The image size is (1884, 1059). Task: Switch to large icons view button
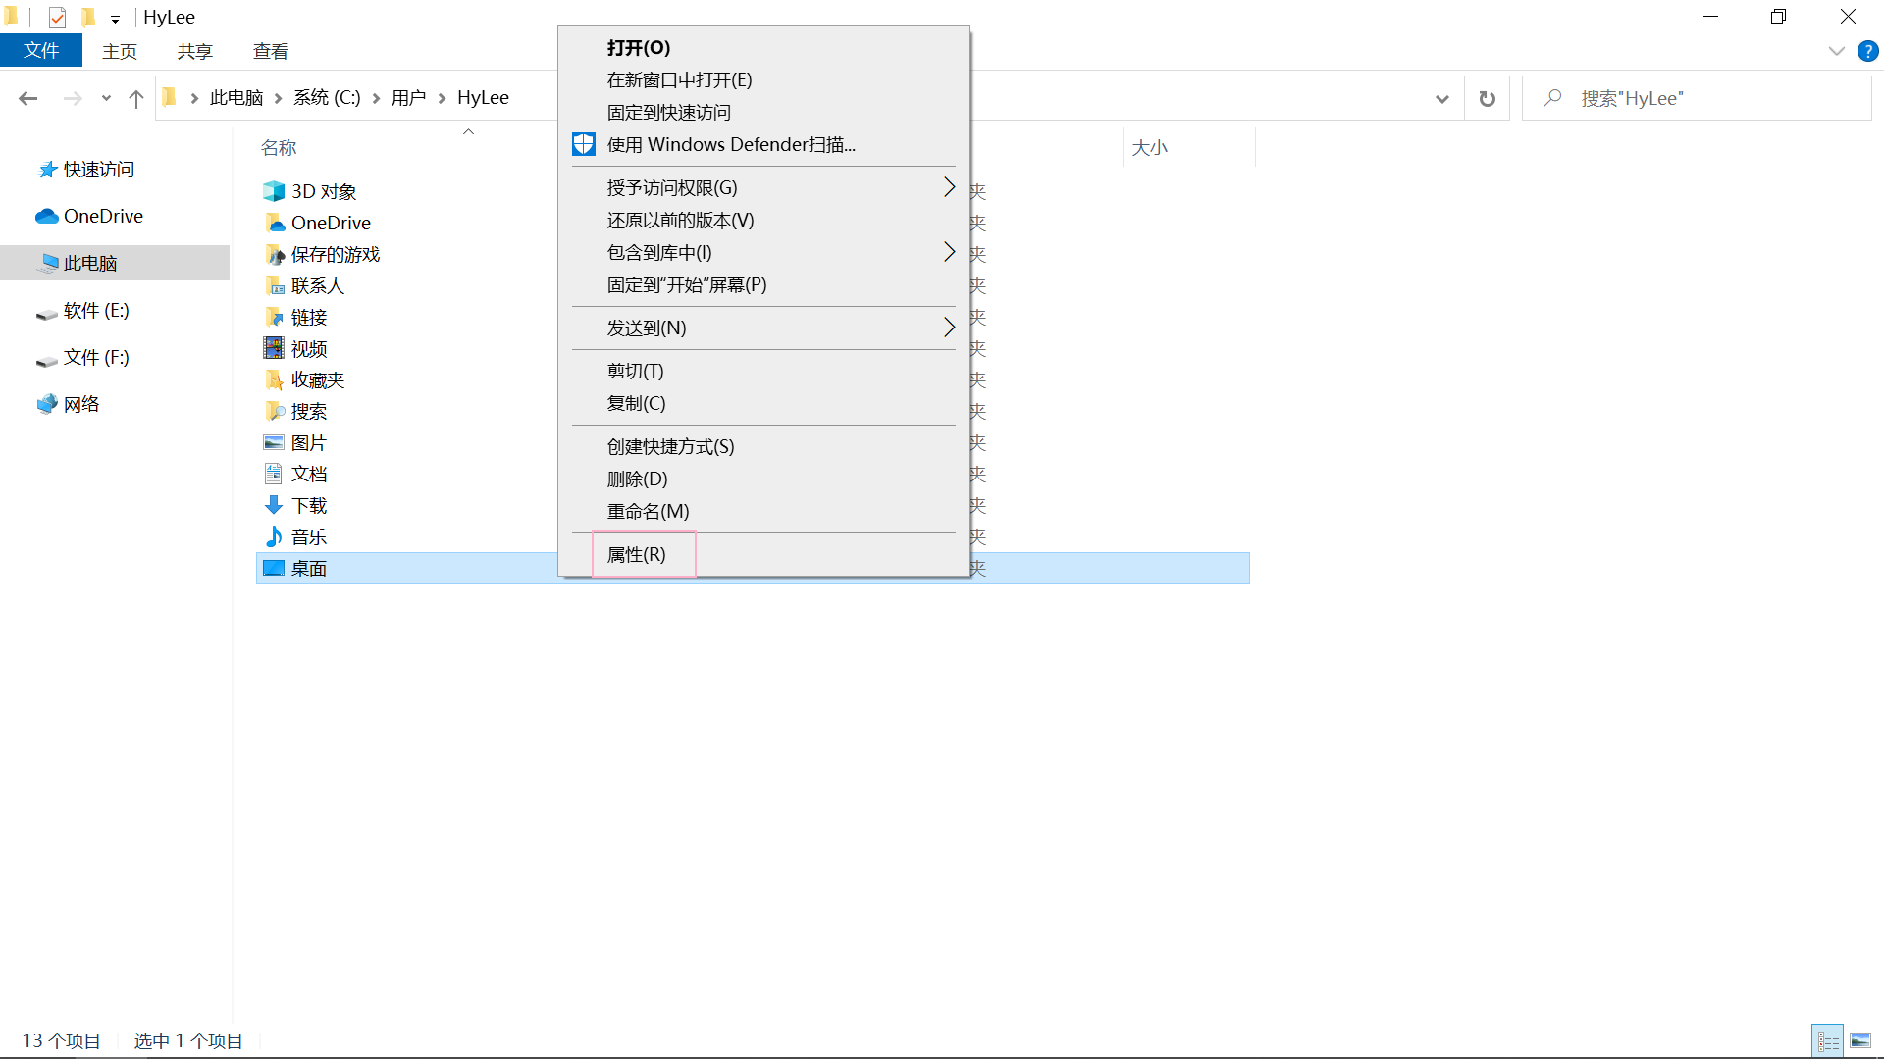click(1859, 1040)
